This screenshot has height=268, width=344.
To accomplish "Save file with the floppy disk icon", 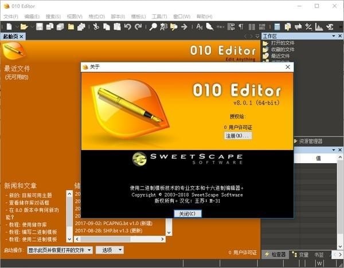I will [40, 27].
